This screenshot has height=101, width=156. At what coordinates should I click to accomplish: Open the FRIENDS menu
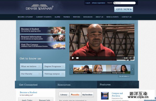point(67,17)
